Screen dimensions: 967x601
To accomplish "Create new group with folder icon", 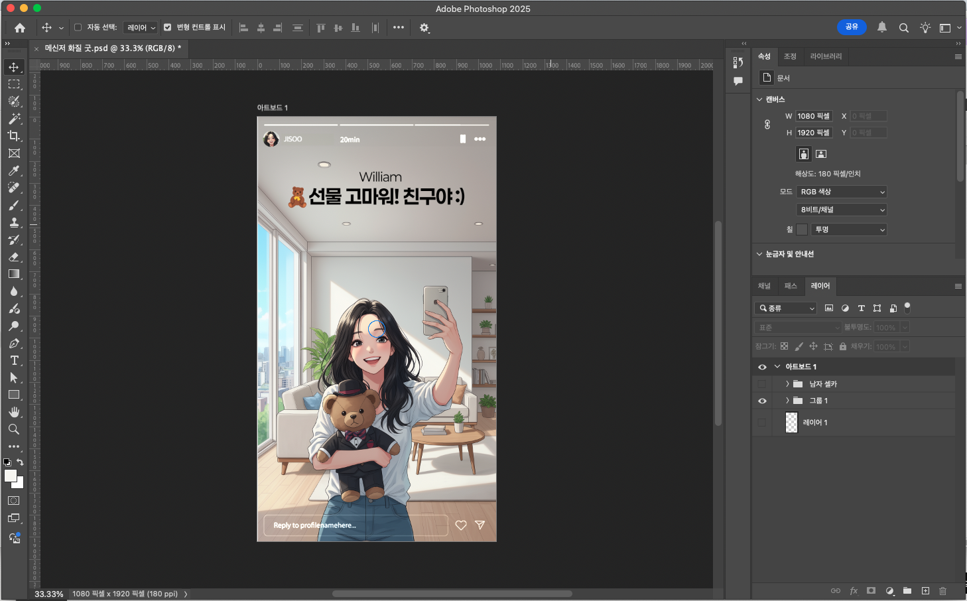I will point(907,590).
